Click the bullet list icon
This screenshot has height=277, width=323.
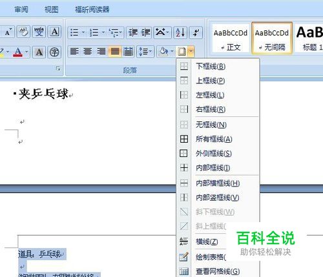[x=74, y=32]
